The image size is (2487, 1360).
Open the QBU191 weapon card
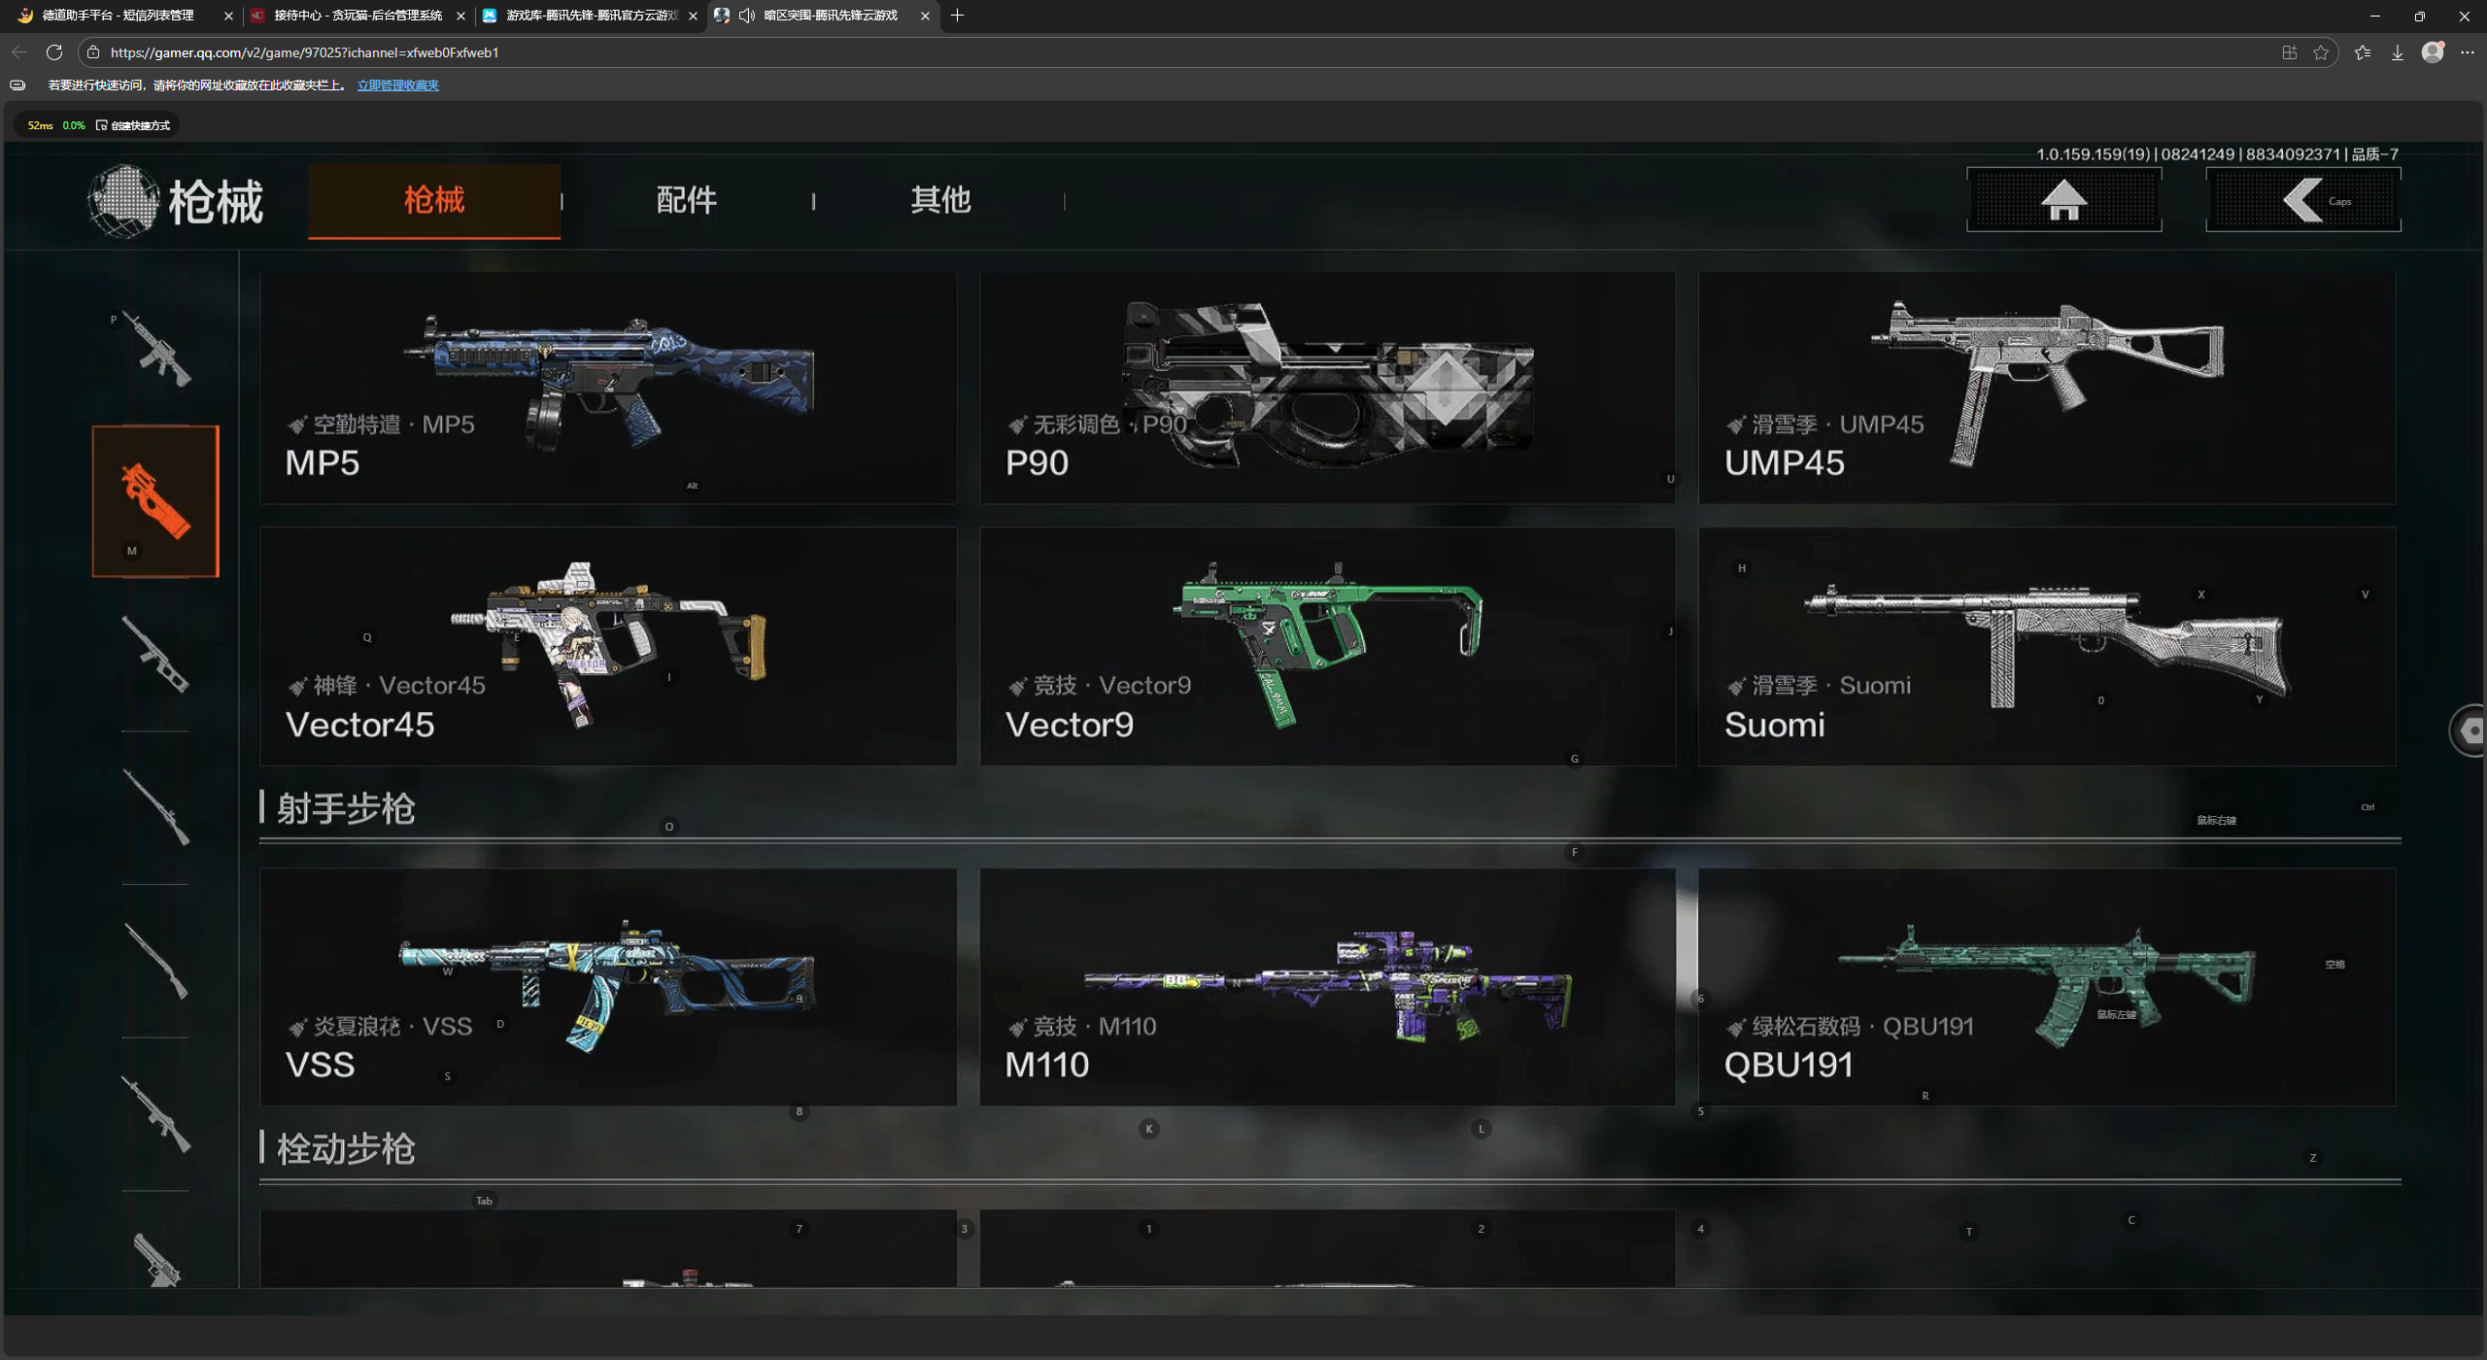coord(2046,987)
